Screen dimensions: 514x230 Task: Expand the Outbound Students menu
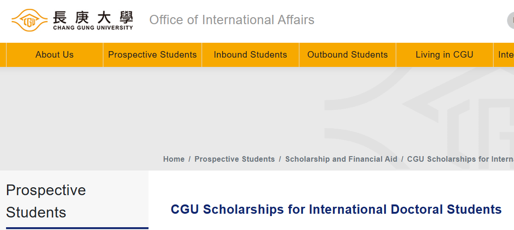(347, 55)
